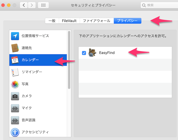Select 位置情報サービス in the sidebar
The image size is (178, 140).
(38, 36)
